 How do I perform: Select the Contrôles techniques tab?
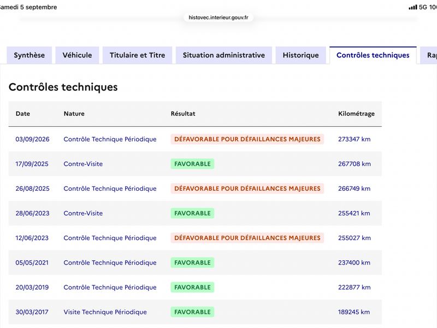(373, 55)
